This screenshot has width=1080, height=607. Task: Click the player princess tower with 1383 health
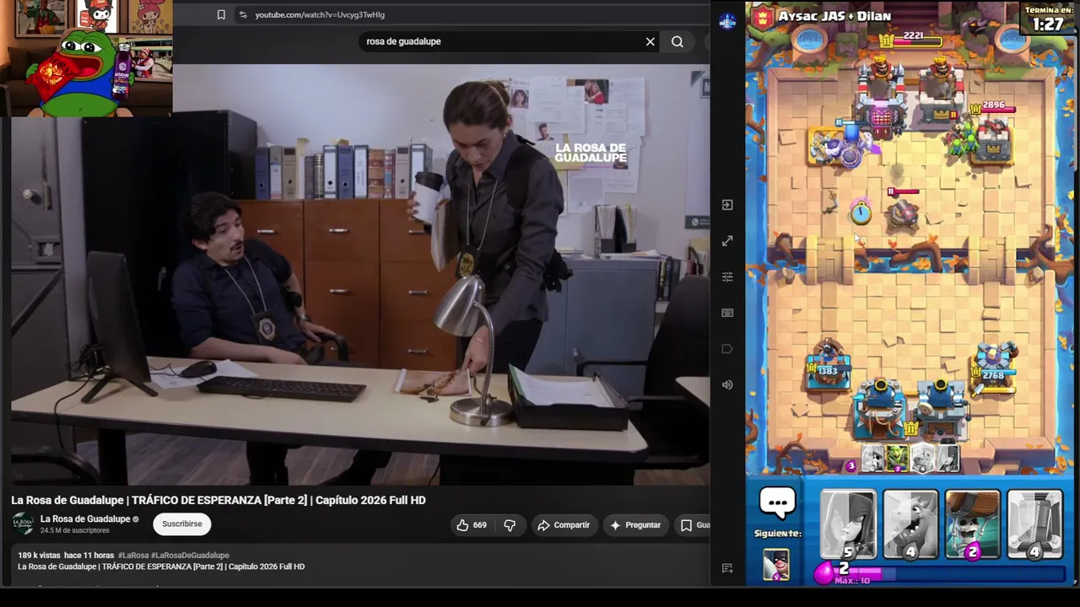coord(827,367)
